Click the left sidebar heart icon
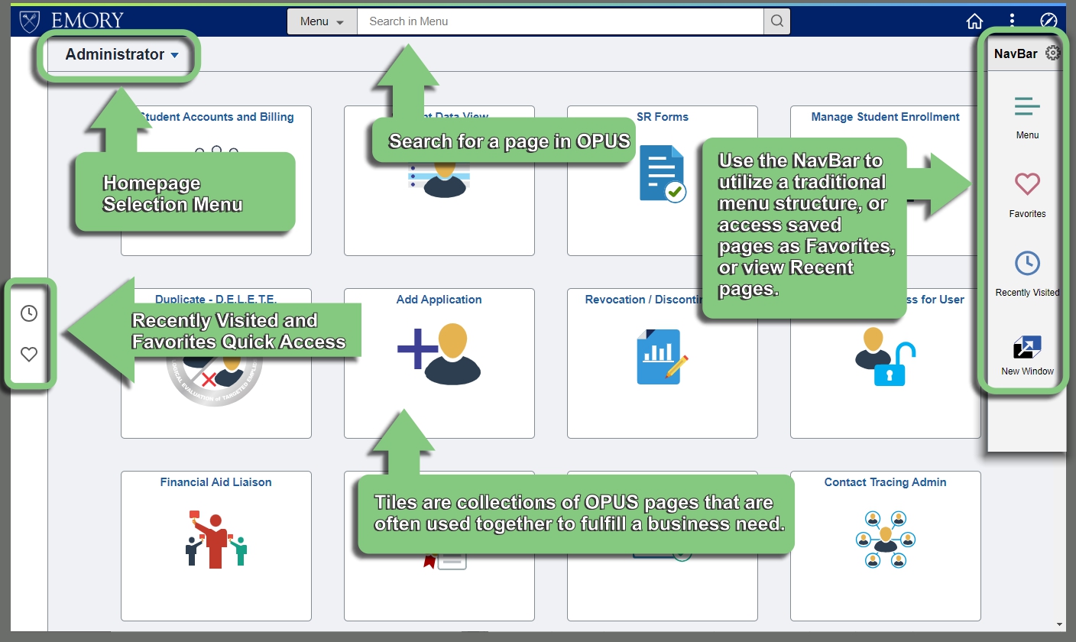The image size is (1076, 642). pos(29,355)
